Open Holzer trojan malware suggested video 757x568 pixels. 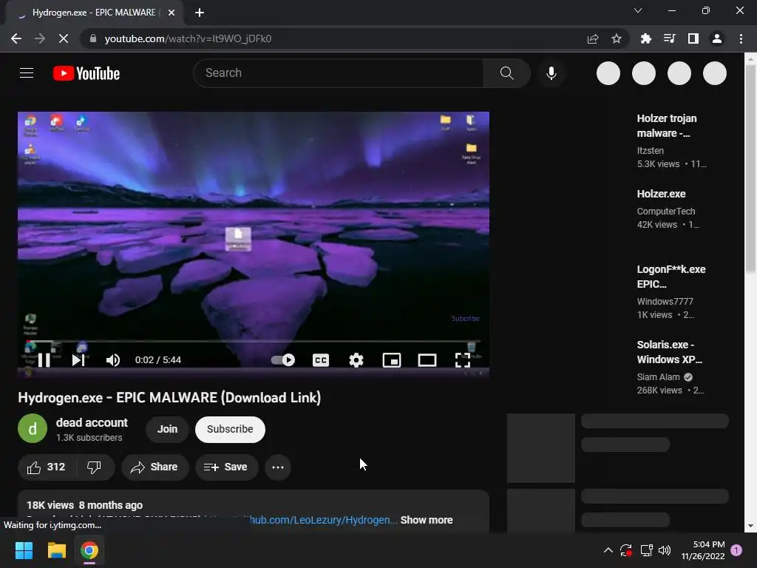(x=666, y=126)
